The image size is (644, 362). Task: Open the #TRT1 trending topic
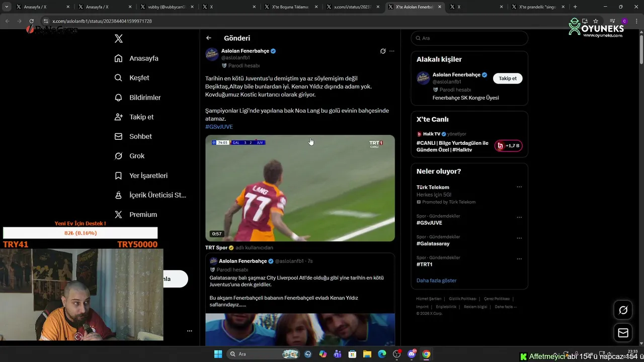425,264
